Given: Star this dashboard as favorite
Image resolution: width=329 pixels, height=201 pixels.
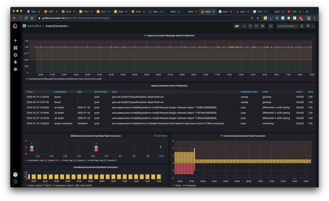Looking at the screenshot, I should (x=244, y=26).
